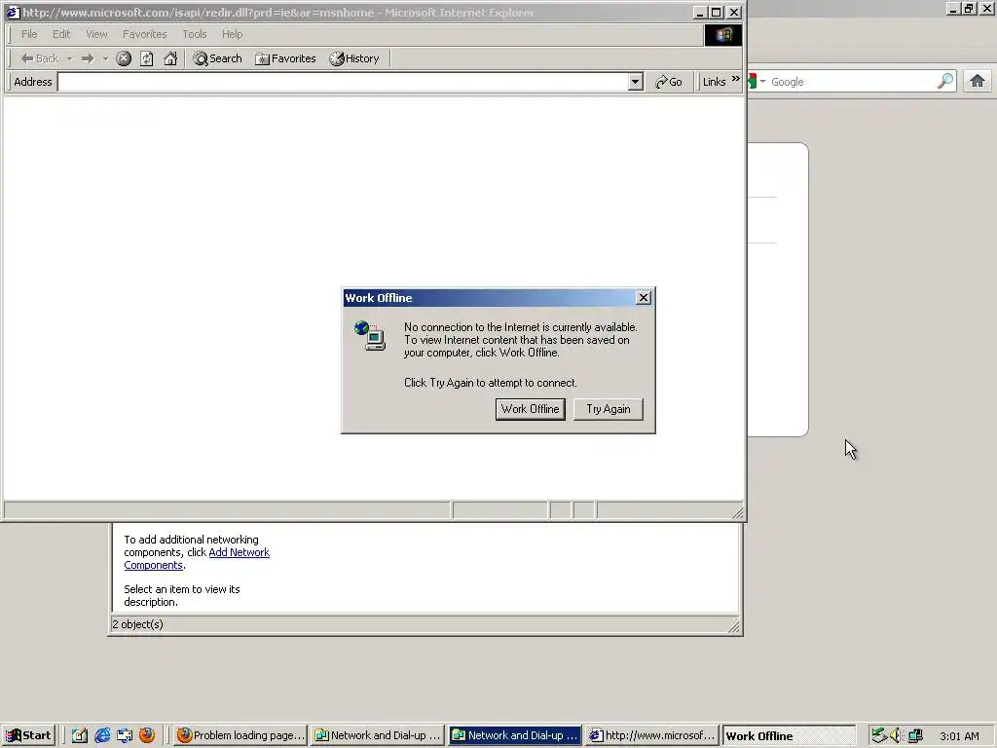Click the Home button in Firefox window
Screen dimensions: 997x748
[978, 82]
